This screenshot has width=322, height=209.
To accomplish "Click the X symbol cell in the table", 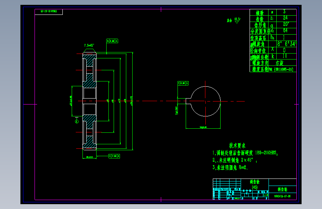I will point(273,49).
